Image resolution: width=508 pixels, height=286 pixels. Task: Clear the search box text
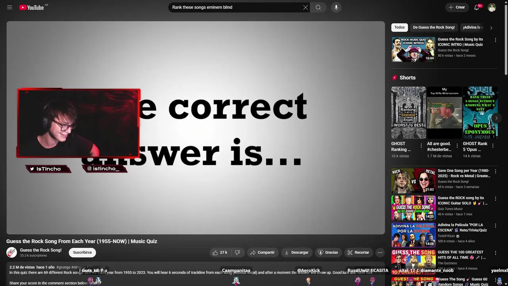click(306, 7)
